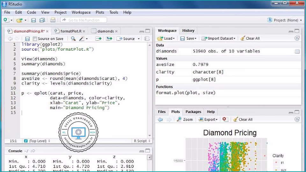Click the New File icon in the main toolbar
This screenshot has width=306, height=172.
click(x=6, y=20)
